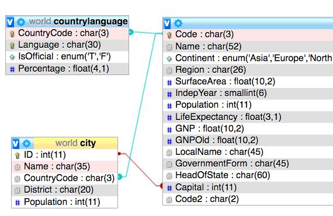Click the teal relation endpoint at countrylanguage CountryCode
333x216 pixels.
point(131,32)
